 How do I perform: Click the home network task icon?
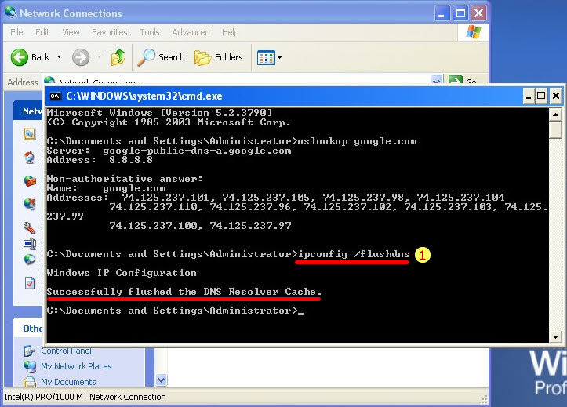29,158
